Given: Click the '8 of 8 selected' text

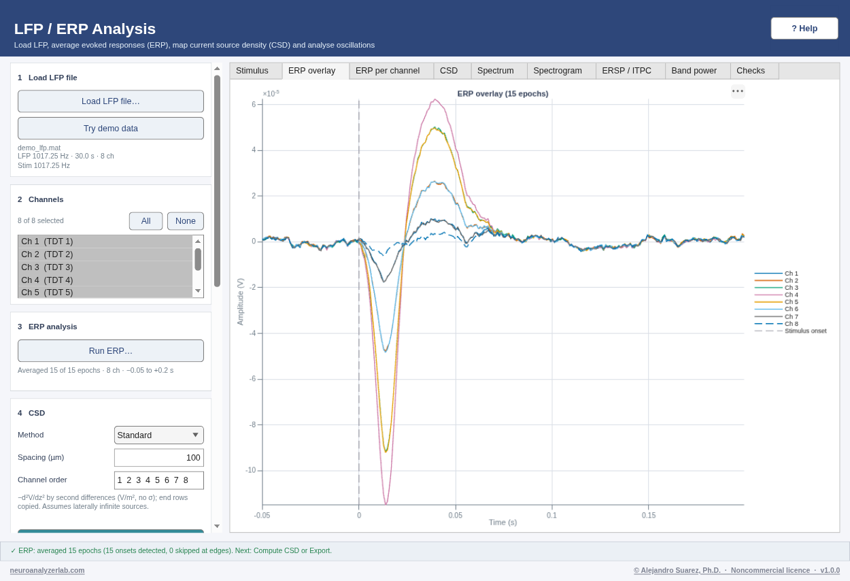Looking at the screenshot, I should [41, 220].
